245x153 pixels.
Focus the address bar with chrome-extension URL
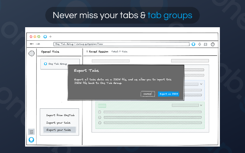[121, 44]
